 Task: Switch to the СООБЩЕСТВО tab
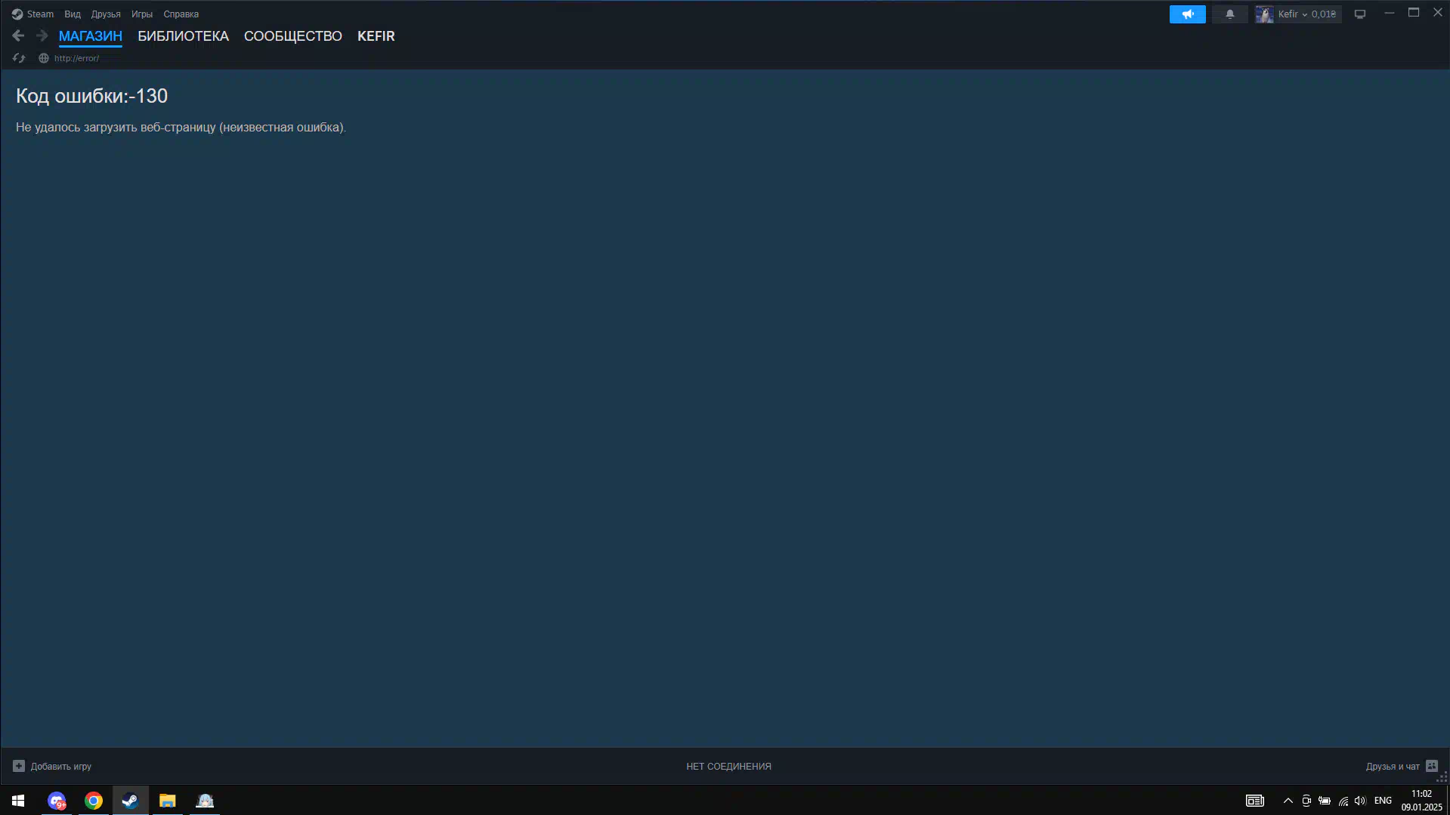292,36
